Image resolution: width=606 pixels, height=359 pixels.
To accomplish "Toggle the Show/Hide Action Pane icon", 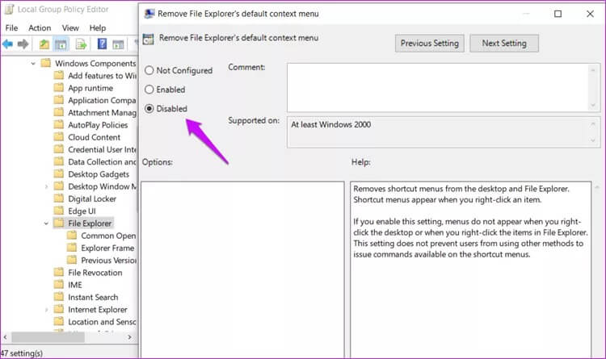I will [118, 44].
